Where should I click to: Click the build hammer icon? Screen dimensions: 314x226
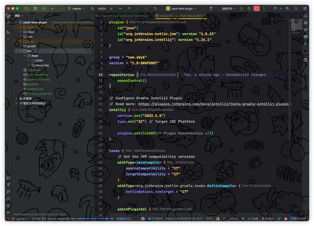tap(211, 9)
